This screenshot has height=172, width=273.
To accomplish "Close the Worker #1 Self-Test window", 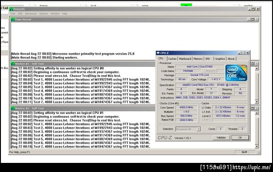I will click(257, 64).
